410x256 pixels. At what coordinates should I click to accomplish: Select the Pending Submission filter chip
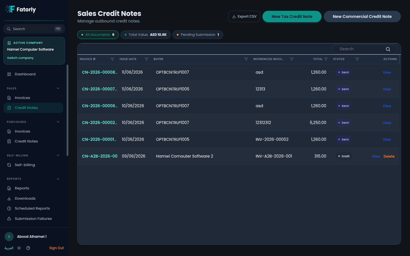tap(198, 35)
